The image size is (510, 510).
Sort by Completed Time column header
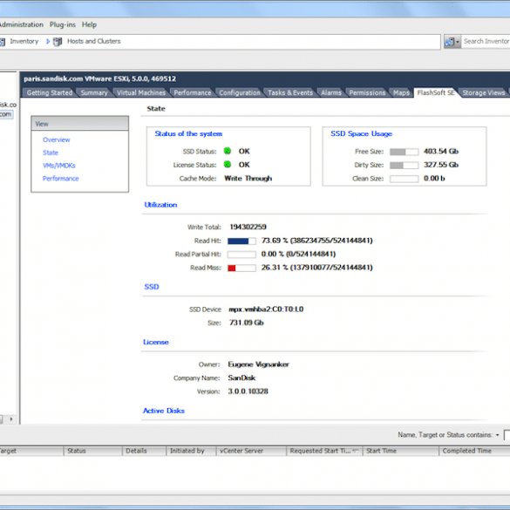point(474,451)
